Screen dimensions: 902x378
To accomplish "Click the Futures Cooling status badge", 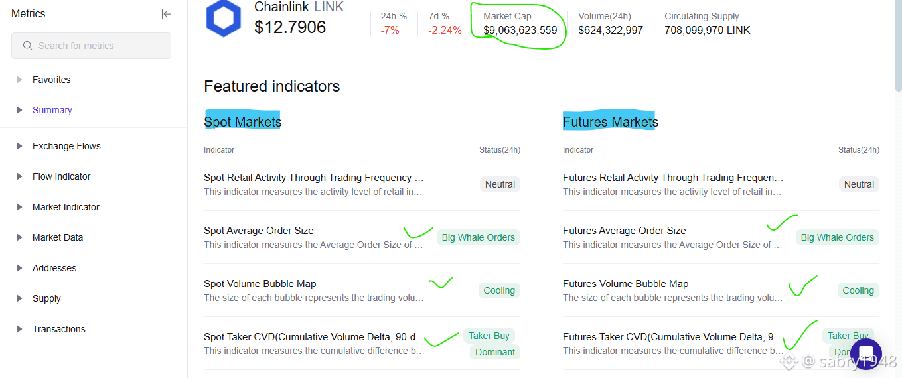I will click(x=858, y=290).
